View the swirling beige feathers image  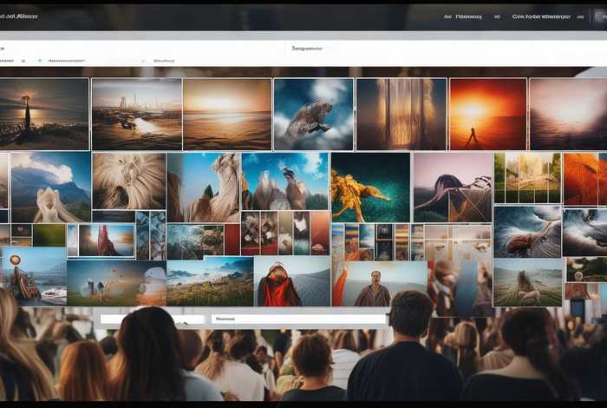pos(128,181)
